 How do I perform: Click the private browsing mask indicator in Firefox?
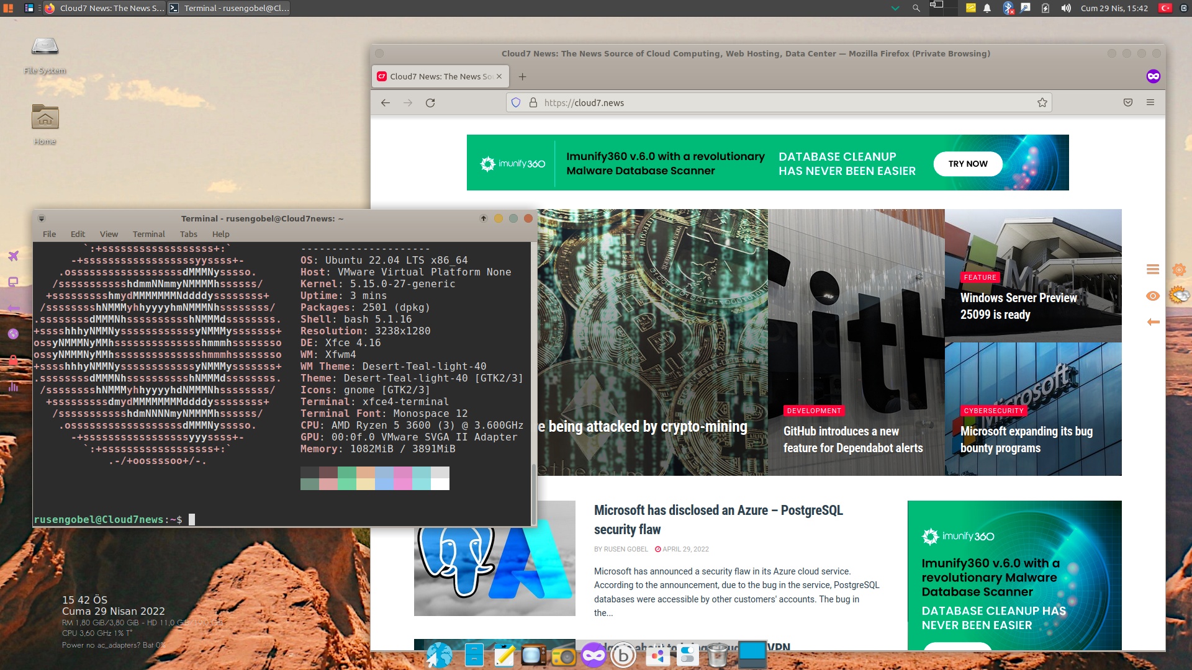[1153, 76]
